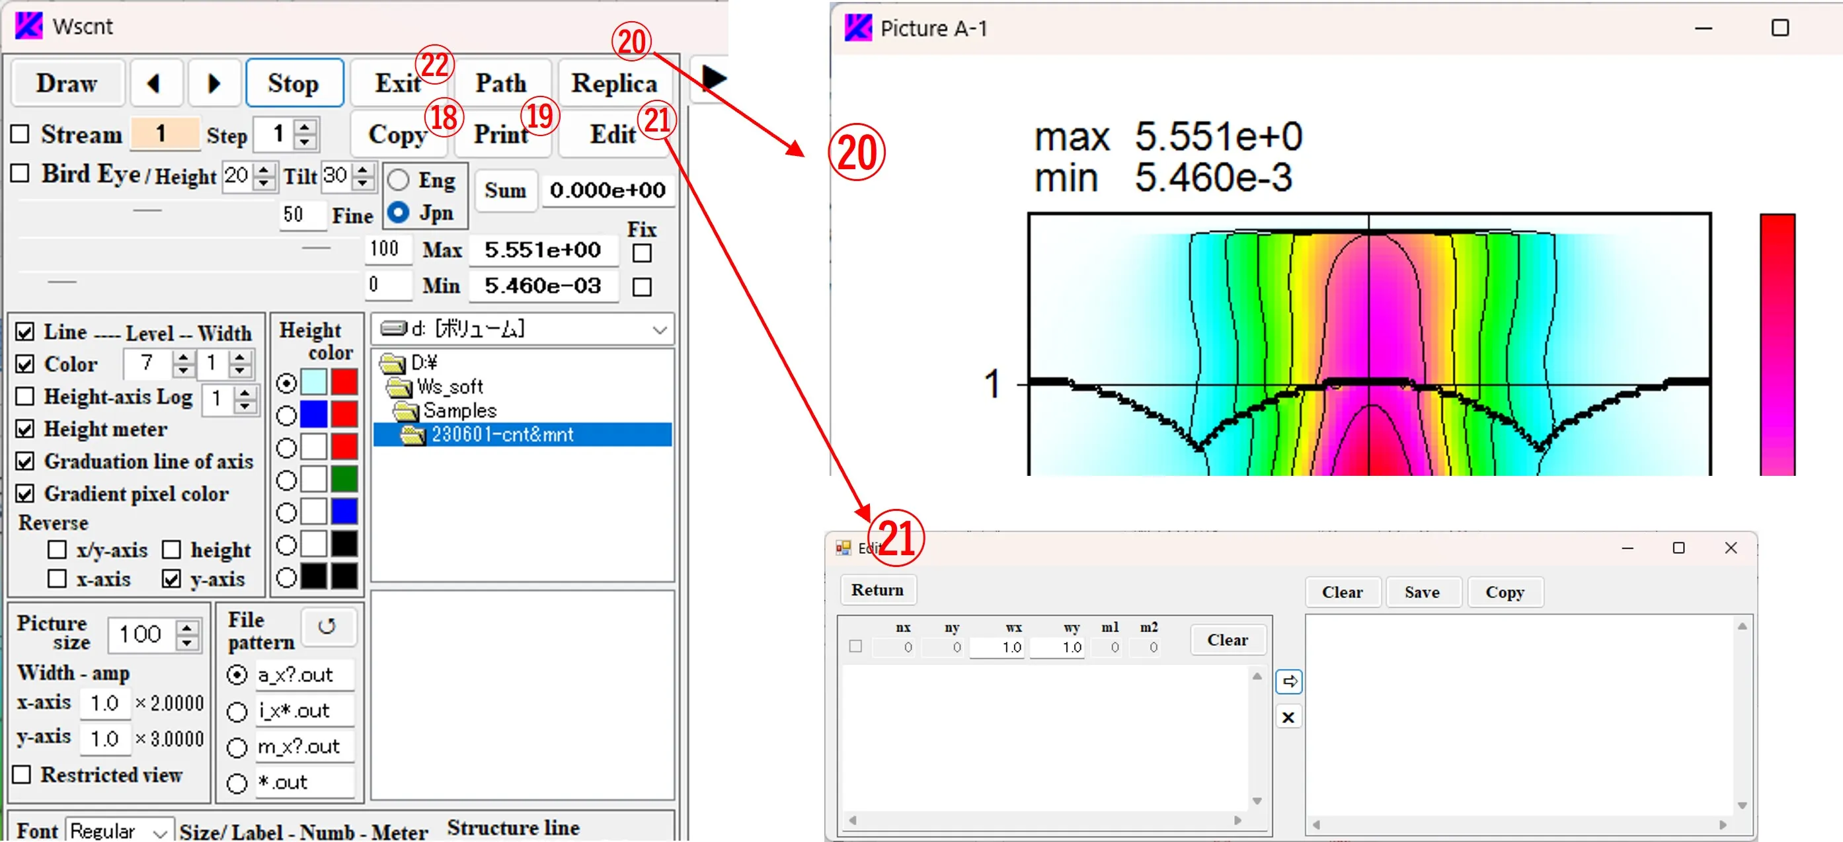Click the left-panel Clear button beside m2
The width and height of the screenshot is (1843, 842).
point(1228,640)
